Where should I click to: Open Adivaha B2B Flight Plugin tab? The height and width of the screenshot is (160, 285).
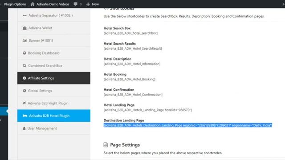[54, 103]
